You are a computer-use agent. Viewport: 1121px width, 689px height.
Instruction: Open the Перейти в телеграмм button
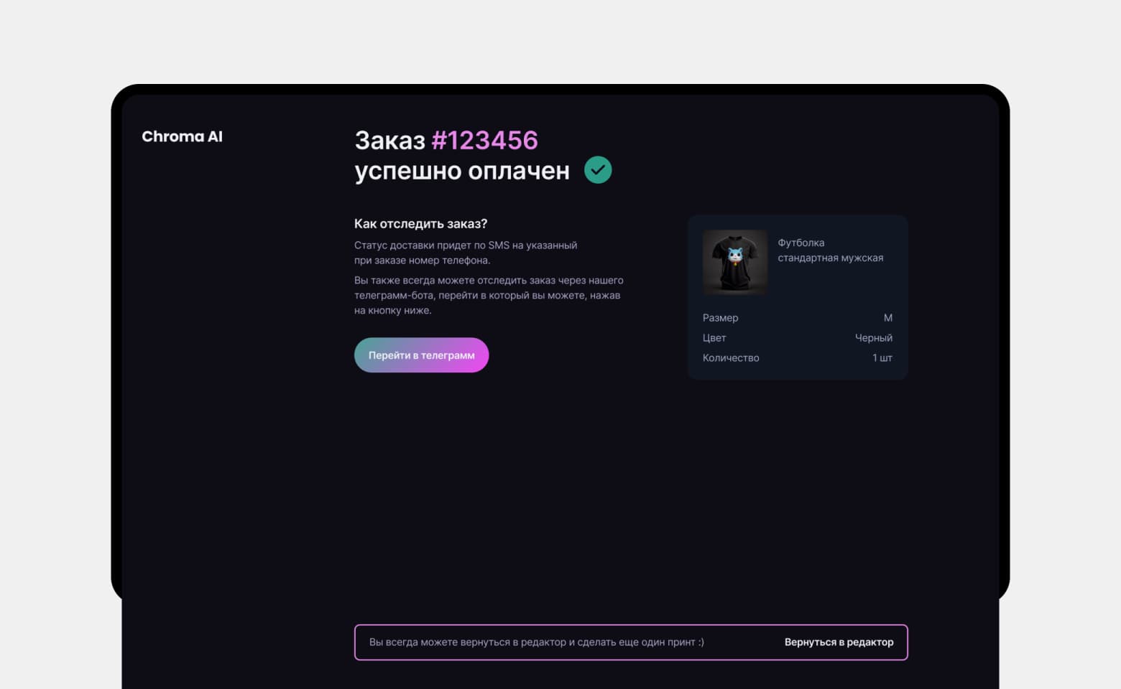(421, 355)
